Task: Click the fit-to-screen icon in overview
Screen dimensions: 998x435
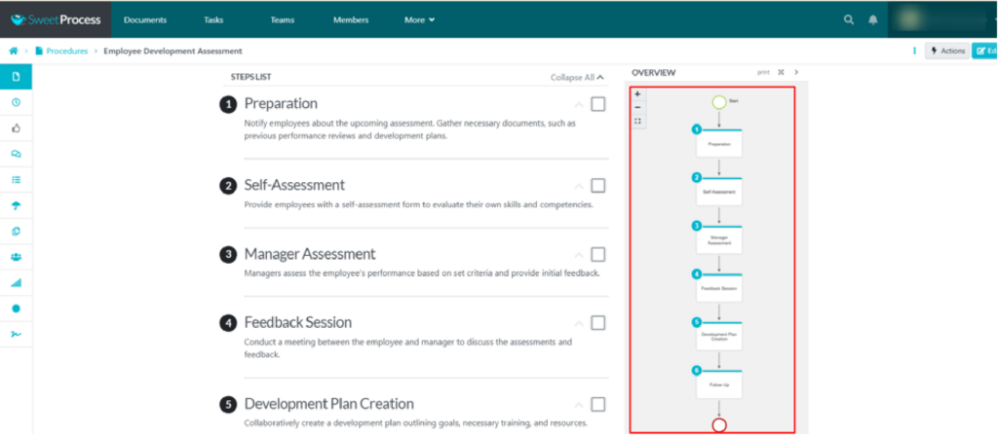Action: (x=637, y=121)
